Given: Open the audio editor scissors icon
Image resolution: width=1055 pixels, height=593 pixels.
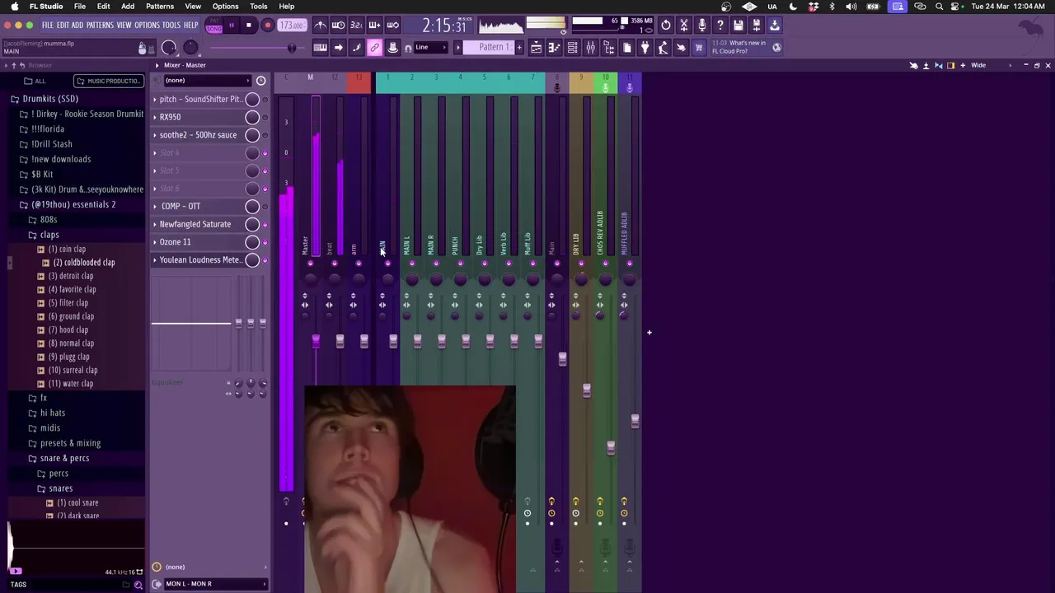Looking at the screenshot, I should 684,26.
